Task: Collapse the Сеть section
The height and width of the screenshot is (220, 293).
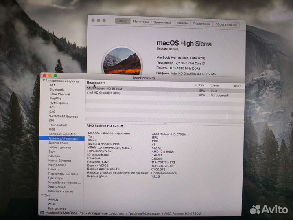Action: tap(42, 195)
